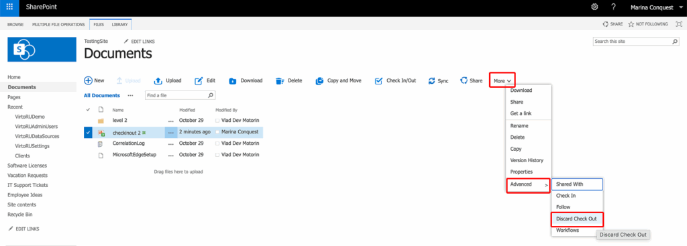Switch to the LIBRARY ribbon tab
The height and width of the screenshot is (246, 687).
pyautogui.click(x=119, y=25)
